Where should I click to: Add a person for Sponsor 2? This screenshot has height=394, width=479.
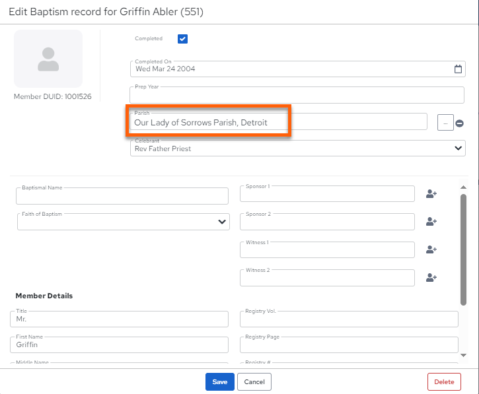(x=431, y=222)
